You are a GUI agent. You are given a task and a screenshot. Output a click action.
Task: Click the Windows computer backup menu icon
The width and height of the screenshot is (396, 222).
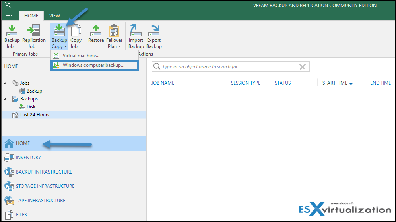point(56,66)
